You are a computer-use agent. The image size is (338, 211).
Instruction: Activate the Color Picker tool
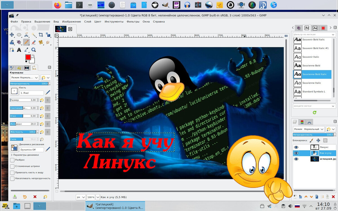tap(26, 50)
